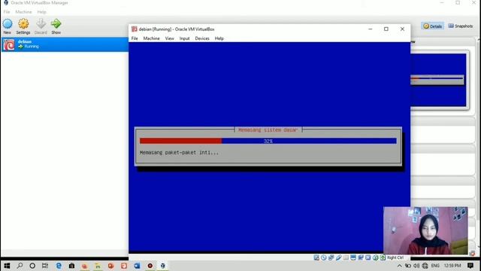Click the shared folders icon in the VM status bar

pyautogui.click(x=346, y=257)
